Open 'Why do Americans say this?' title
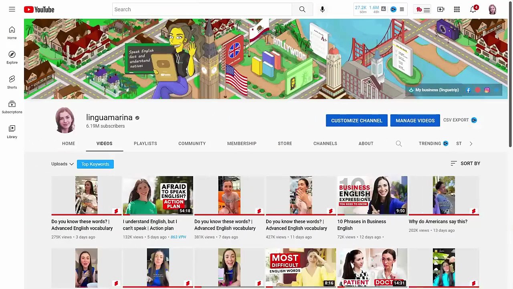Viewport: 513px width, 289px height. pos(438,222)
